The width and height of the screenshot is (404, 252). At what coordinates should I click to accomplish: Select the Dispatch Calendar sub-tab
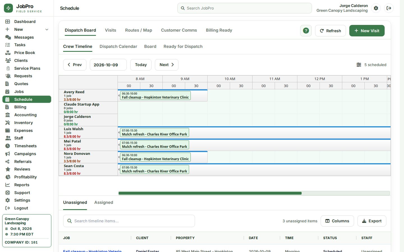(x=118, y=46)
